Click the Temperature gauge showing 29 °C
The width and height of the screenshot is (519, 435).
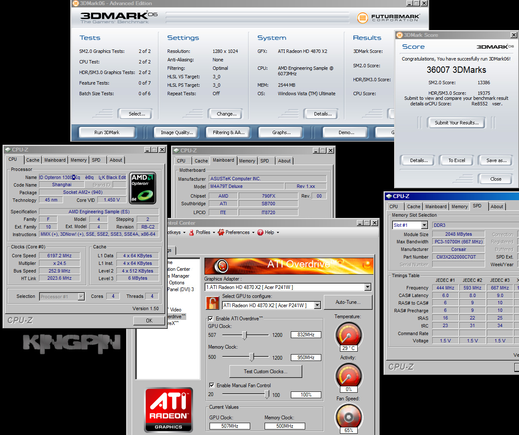click(x=349, y=334)
